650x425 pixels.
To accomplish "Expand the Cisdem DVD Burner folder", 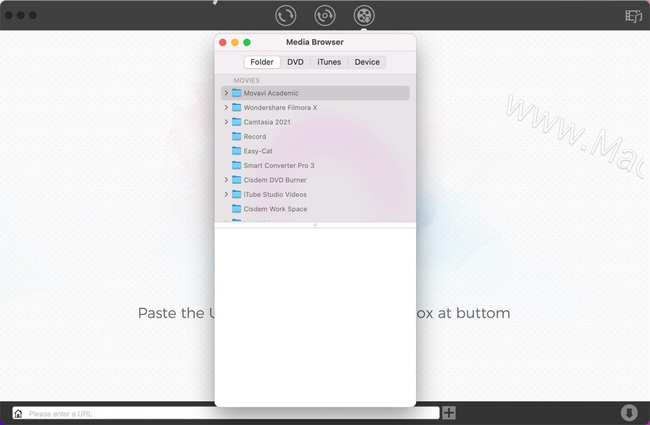I will pyautogui.click(x=226, y=180).
